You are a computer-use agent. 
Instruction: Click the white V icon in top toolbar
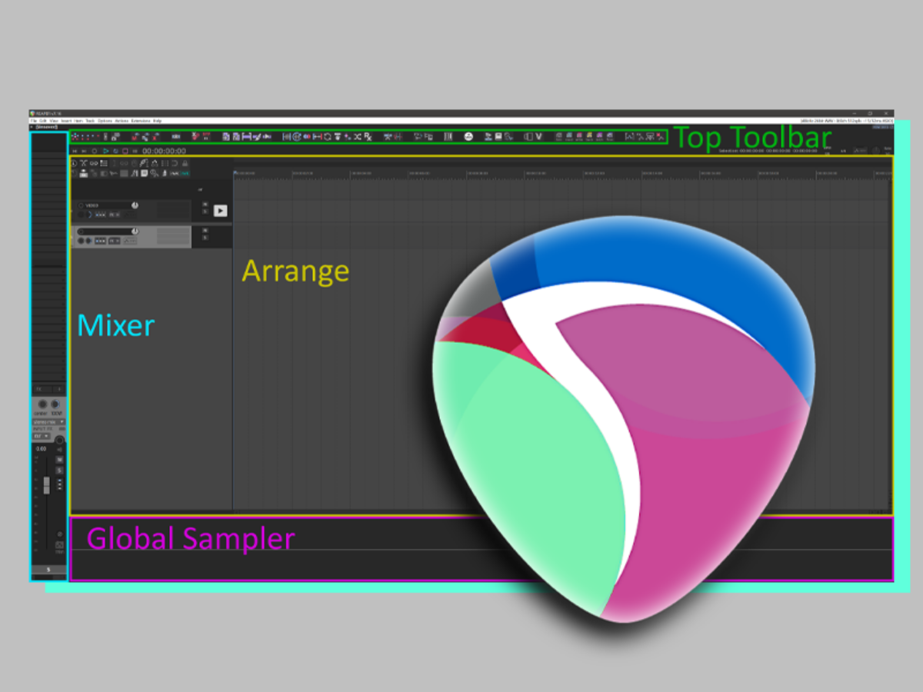[x=538, y=136]
